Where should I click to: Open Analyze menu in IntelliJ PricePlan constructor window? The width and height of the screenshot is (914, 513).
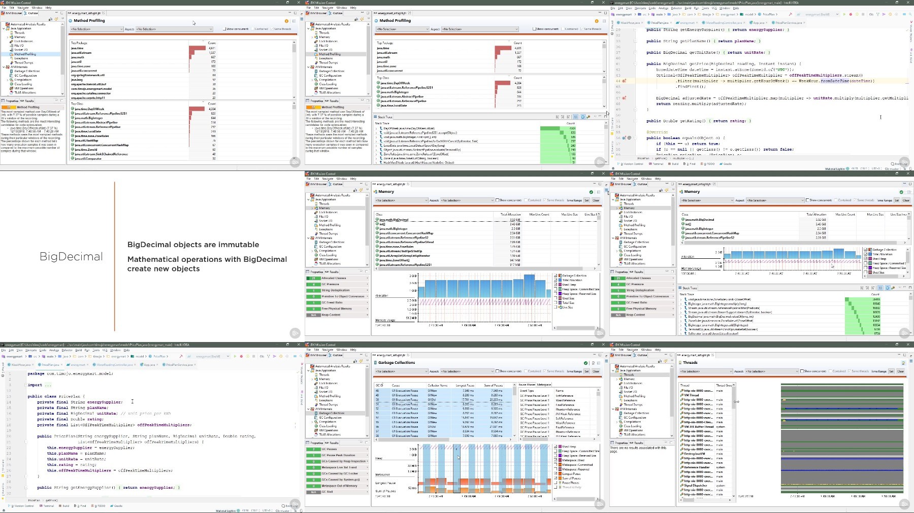tap(54, 350)
